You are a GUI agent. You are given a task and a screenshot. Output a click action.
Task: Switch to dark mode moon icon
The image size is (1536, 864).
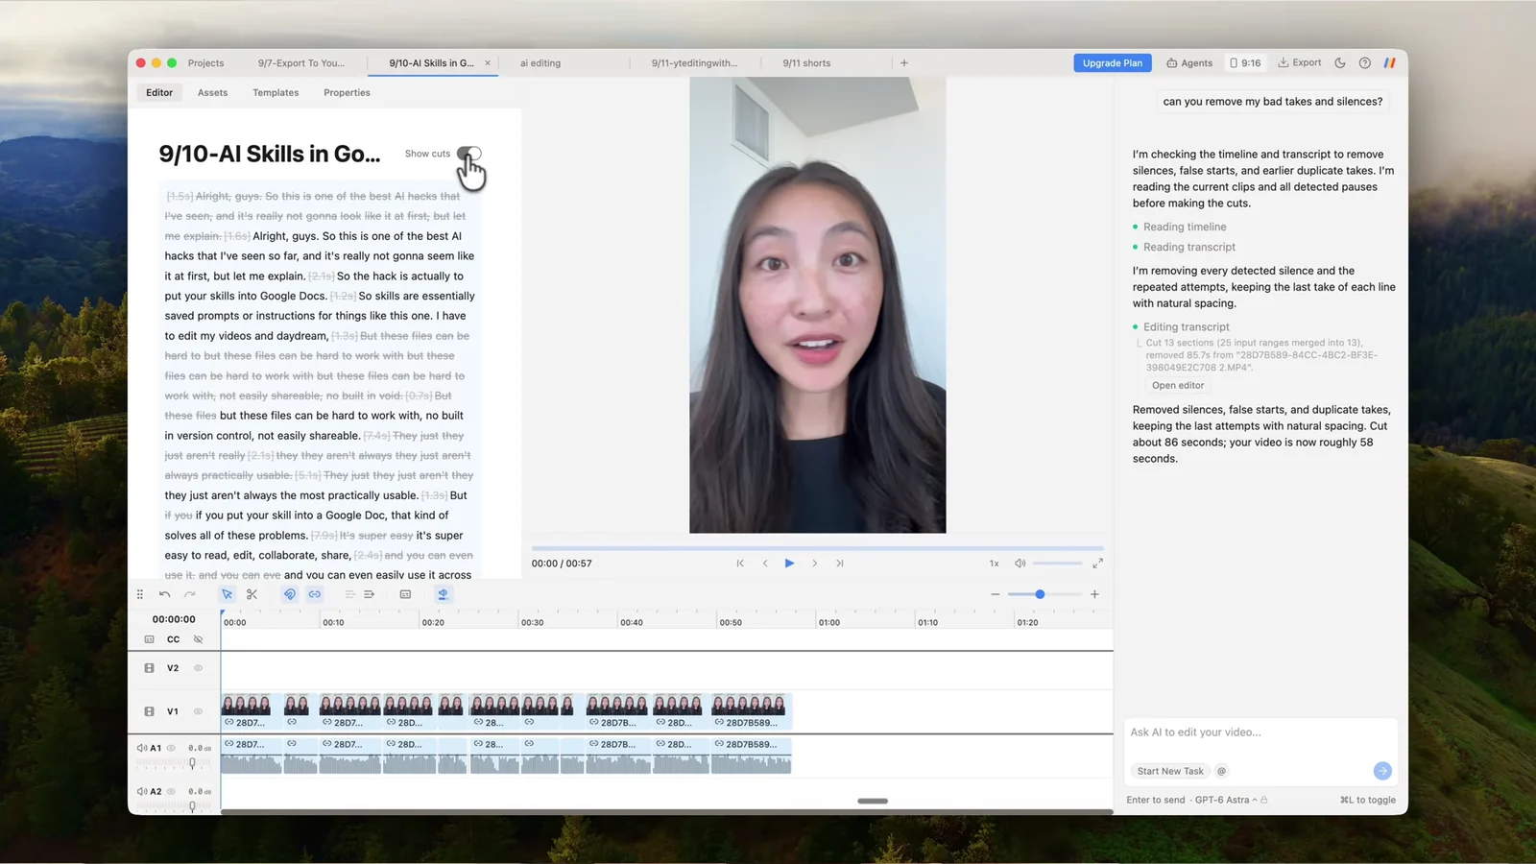click(1340, 63)
